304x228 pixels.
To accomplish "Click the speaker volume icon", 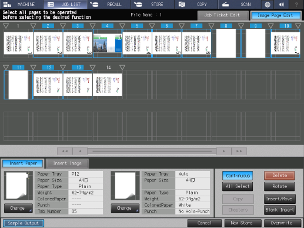I will tap(282, 4).
